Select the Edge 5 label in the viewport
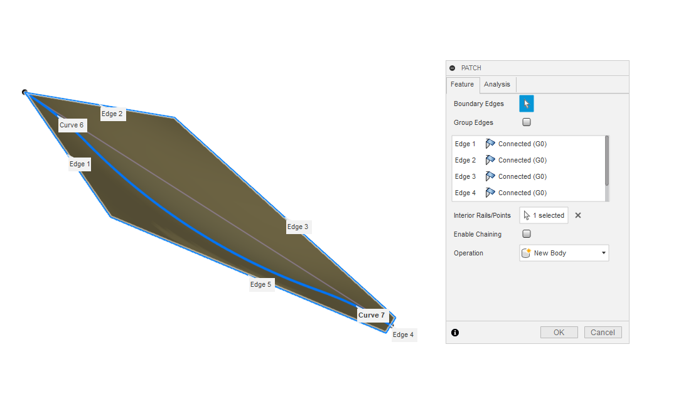681x396 pixels. click(x=261, y=284)
